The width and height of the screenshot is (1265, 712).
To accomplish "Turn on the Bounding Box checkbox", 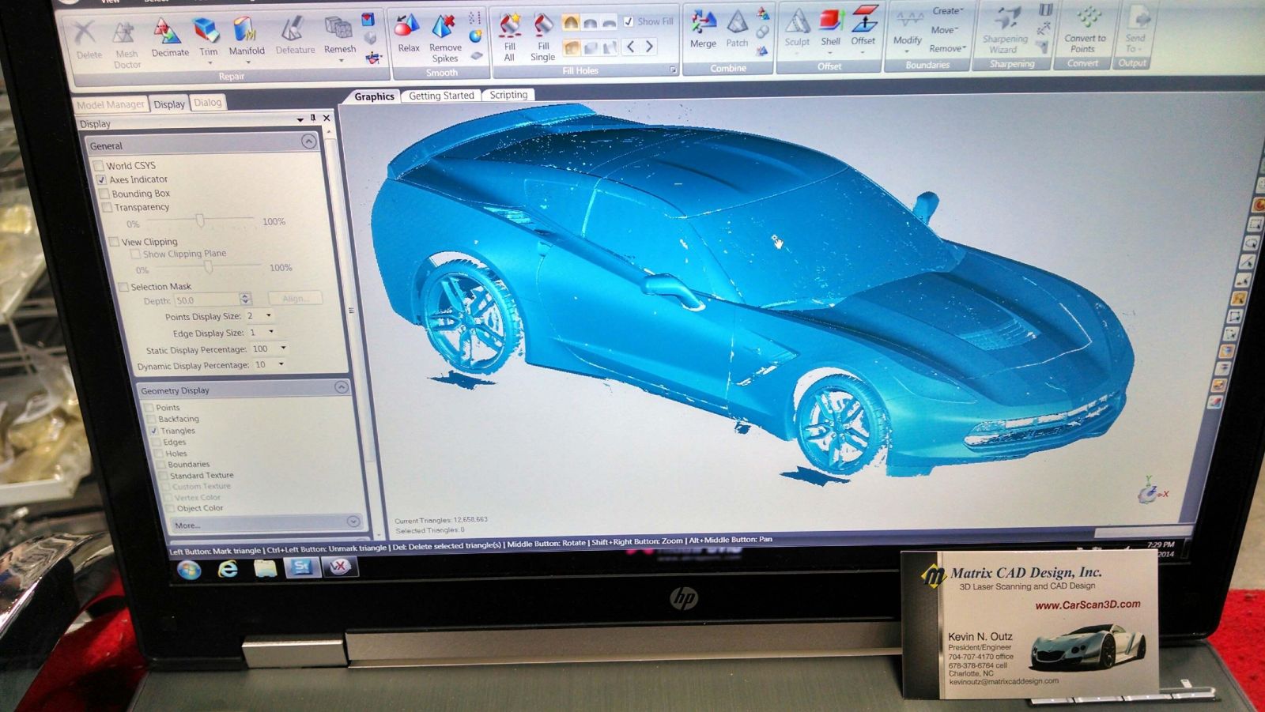I will [x=104, y=194].
